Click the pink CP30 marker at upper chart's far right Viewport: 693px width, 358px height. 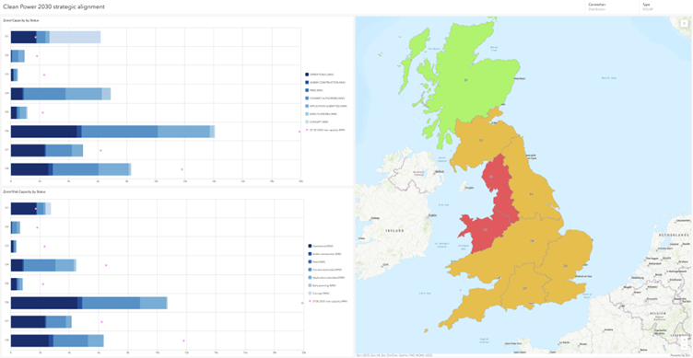click(300, 132)
